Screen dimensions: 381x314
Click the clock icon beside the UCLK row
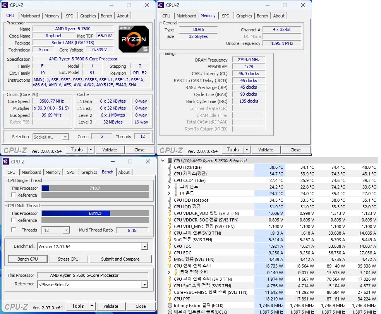(170, 312)
